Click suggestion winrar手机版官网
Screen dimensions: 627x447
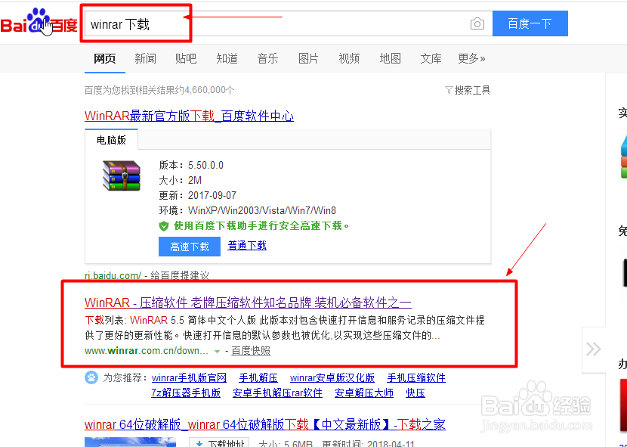pyautogui.click(x=189, y=377)
